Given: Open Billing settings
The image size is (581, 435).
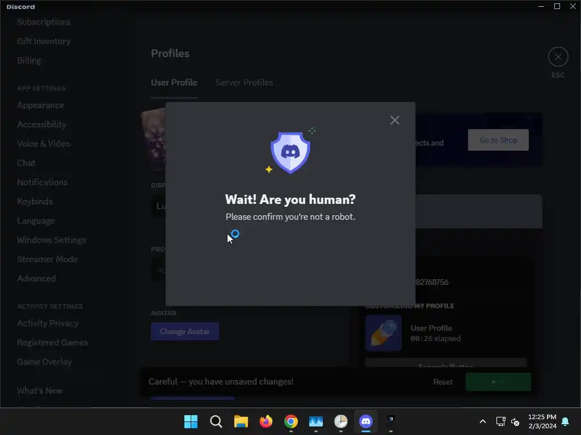Looking at the screenshot, I should pyautogui.click(x=29, y=60).
